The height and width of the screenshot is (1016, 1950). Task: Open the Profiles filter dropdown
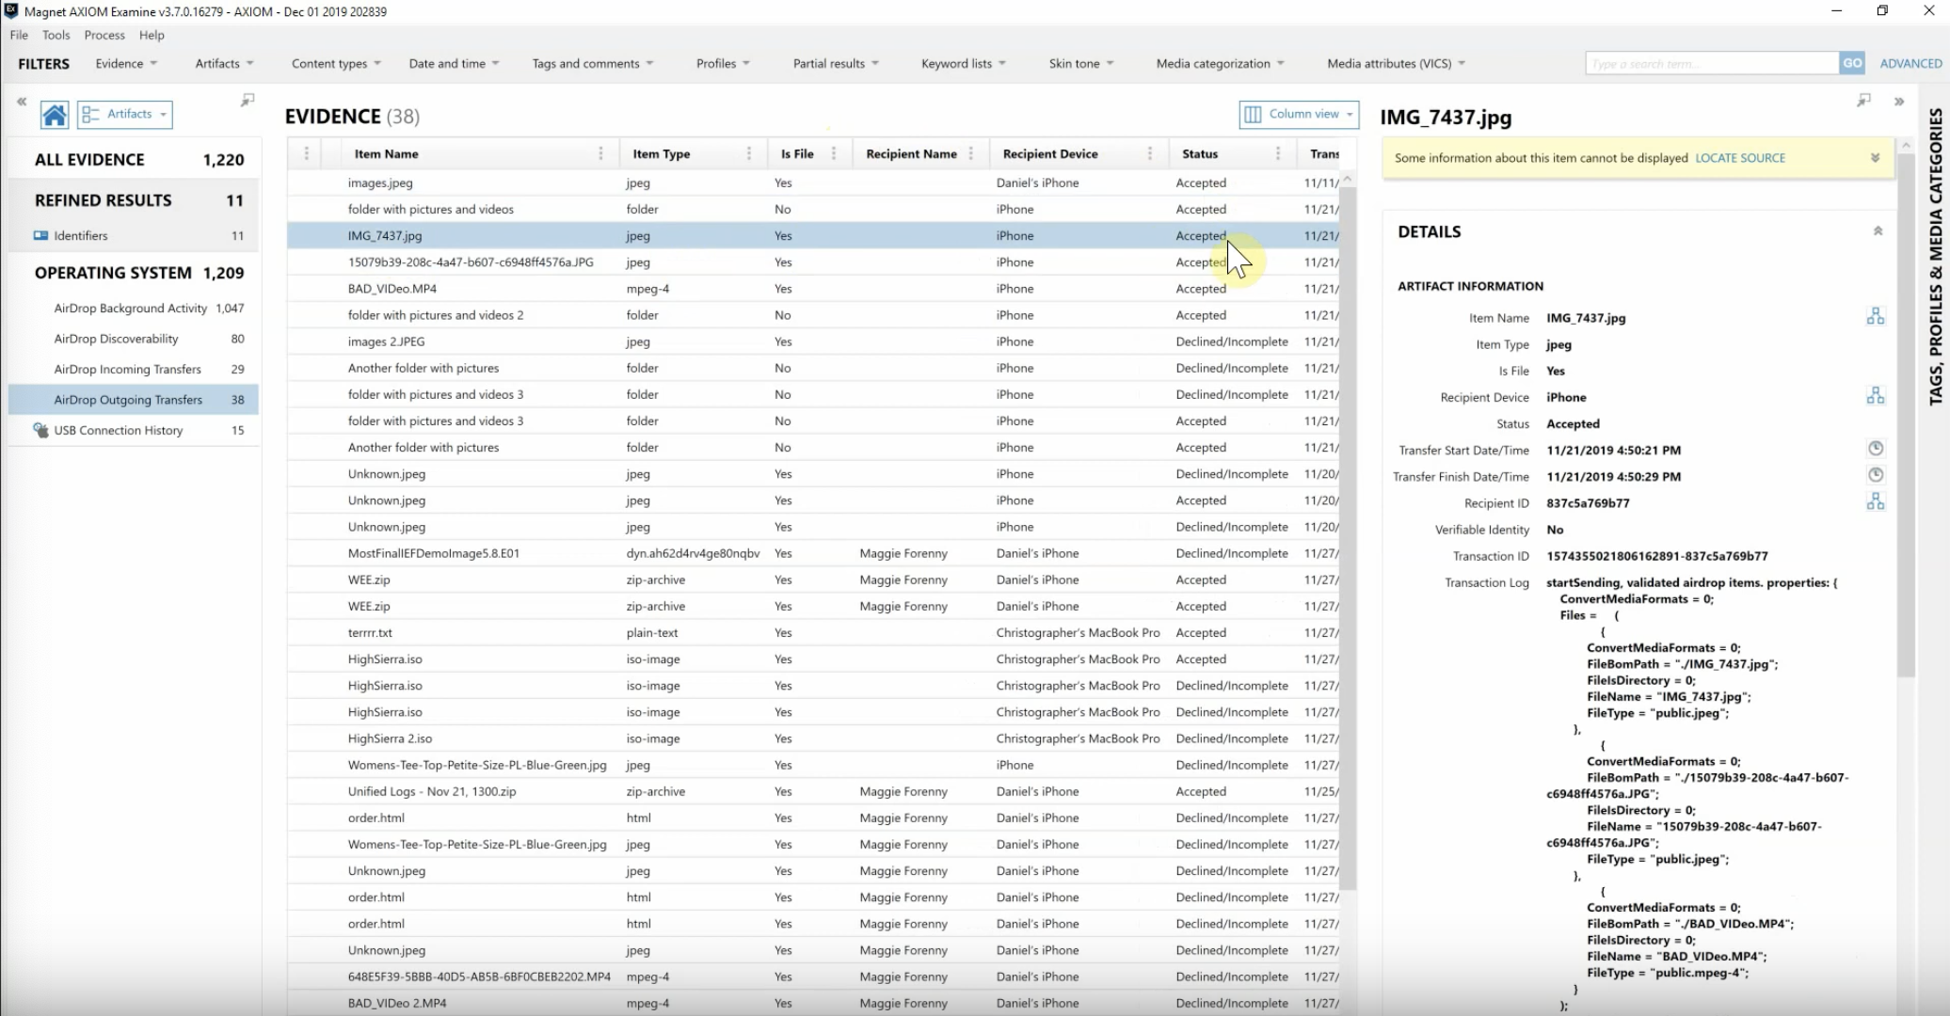pyautogui.click(x=723, y=64)
